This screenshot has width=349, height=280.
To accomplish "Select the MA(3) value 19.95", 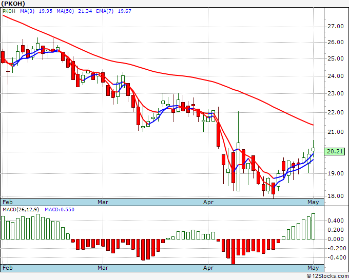I will (x=45, y=11).
